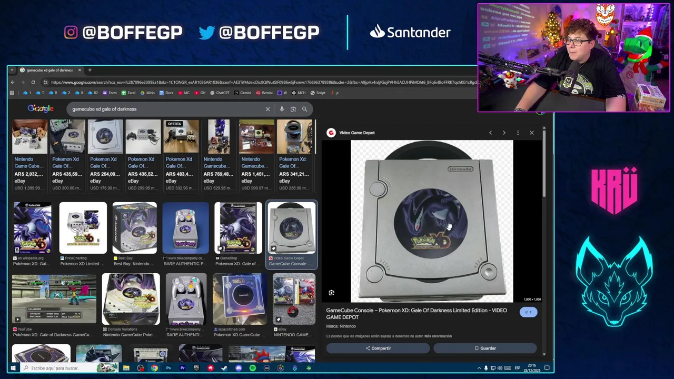Open the PriceCharting Pokemon XD Limited result
The image size is (674, 379).
coord(83,234)
